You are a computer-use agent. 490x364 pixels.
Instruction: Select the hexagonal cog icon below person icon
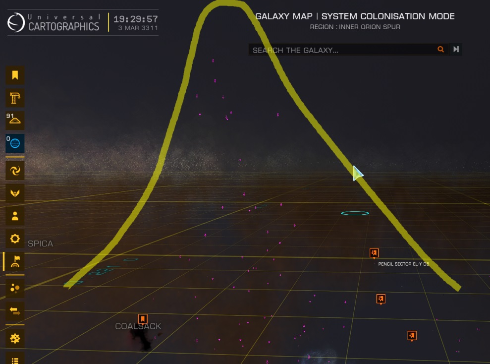click(15, 239)
